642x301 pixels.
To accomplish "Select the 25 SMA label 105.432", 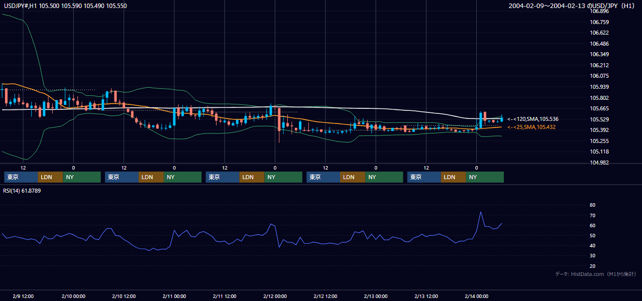I will (531, 127).
